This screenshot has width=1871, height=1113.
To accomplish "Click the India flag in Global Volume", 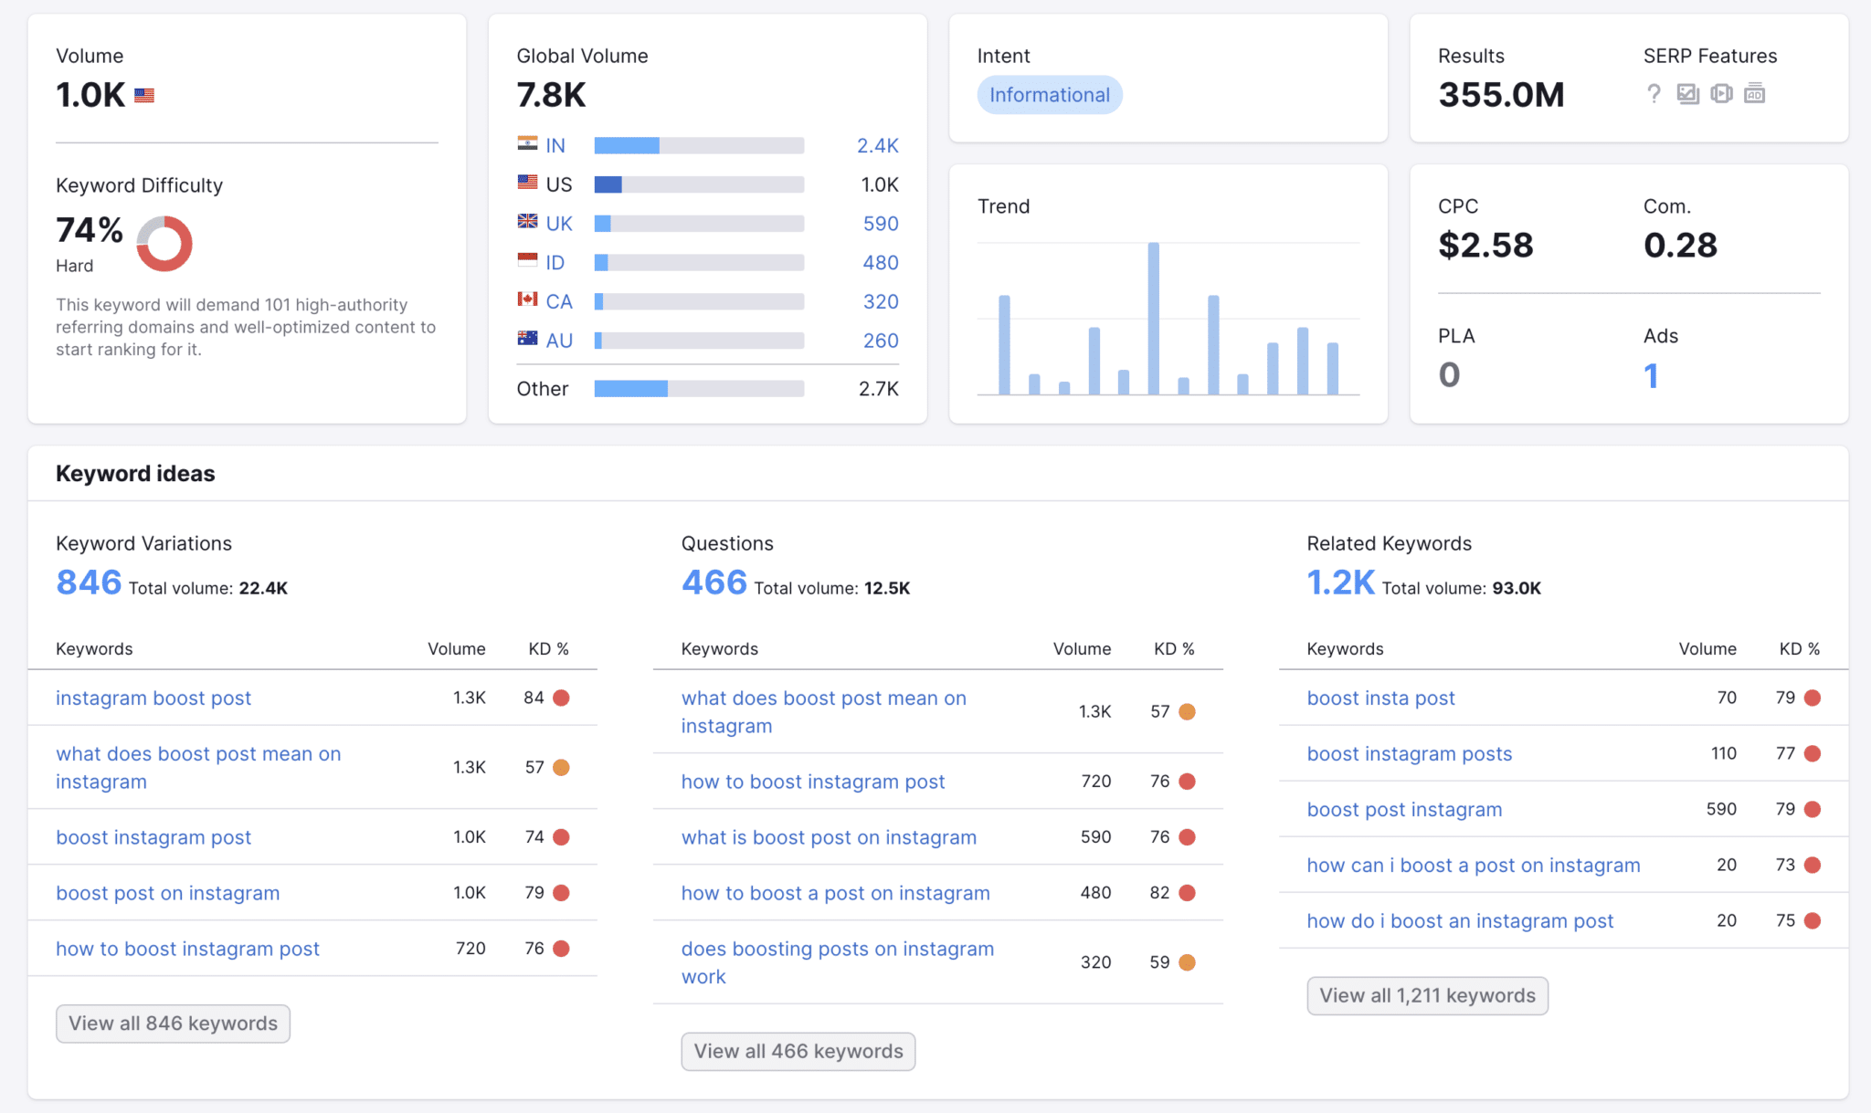I will 527,144.
